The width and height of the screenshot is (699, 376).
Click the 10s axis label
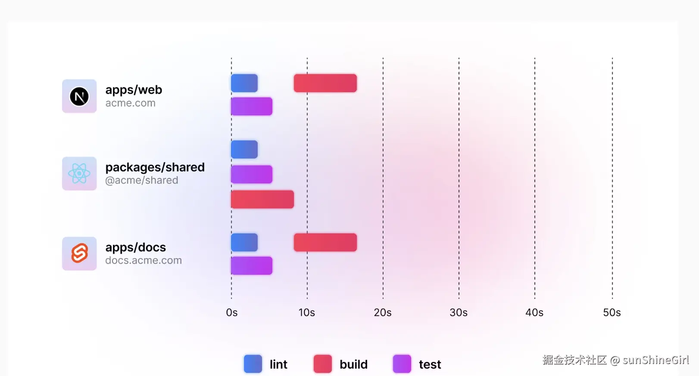click(307, 313)
